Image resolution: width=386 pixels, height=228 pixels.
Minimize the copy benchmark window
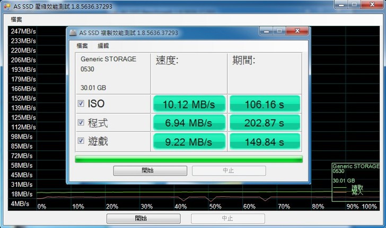point(267,31)
